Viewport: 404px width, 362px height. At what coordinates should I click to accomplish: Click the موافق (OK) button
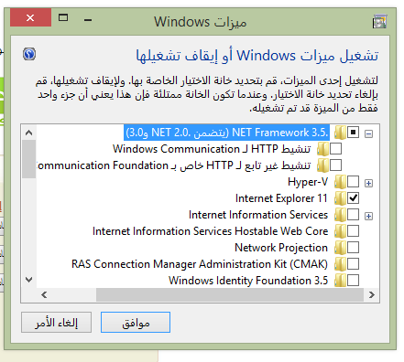pos(136,322)
